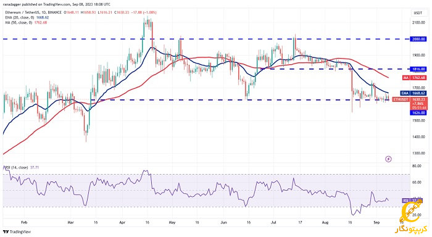Screen dimensions: 432x237
Task: Click the Apr date axis label
Action: coord(122,222)
